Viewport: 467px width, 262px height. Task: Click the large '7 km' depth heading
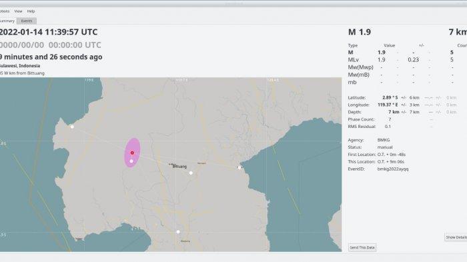(458, 32)
